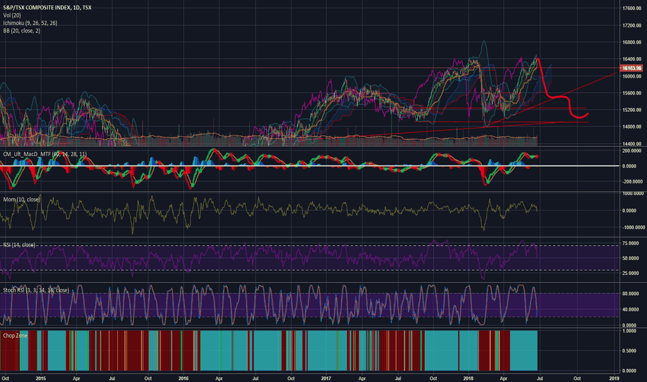647x382 pixels.
Task: Select the Ichimoku (9, 26, 52, 26) label
Action: [x=30, y=23]
